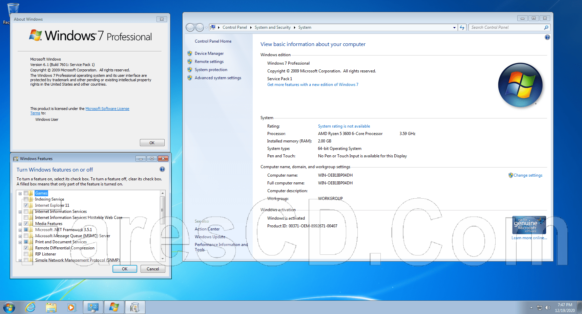Screen dimensions: 582x314
Task: Click the Forward arrow in System window
Action: 200,27
